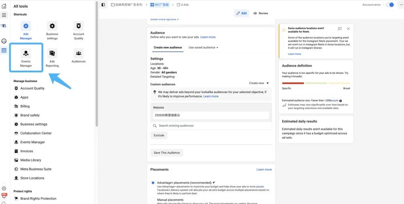Image resolution: width=404 pixels, height=204 pixels.
Task: Click the hamburger menu icon
Action: (x=4, y=15)
